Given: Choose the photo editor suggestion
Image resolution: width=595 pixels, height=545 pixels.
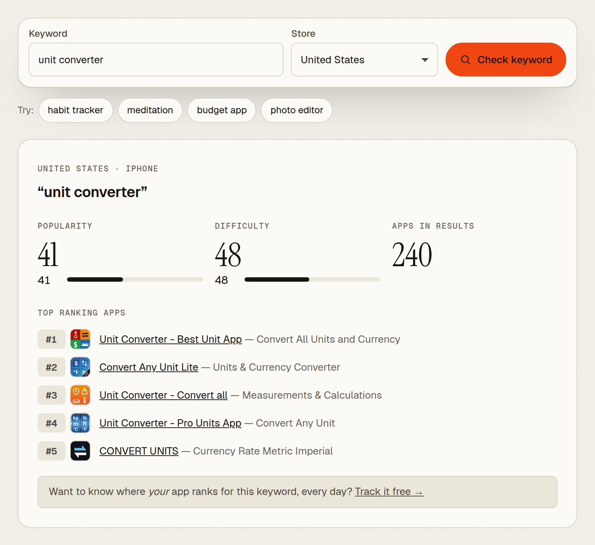Looking at the screenshot, I should tap(297, 110).
